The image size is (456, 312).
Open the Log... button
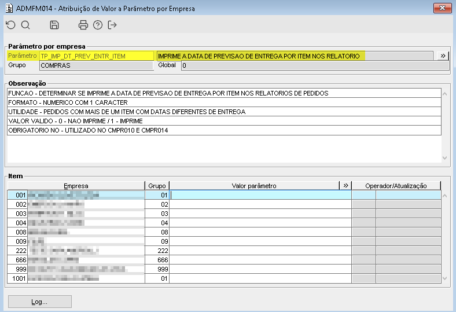click(x=40, y=302)
